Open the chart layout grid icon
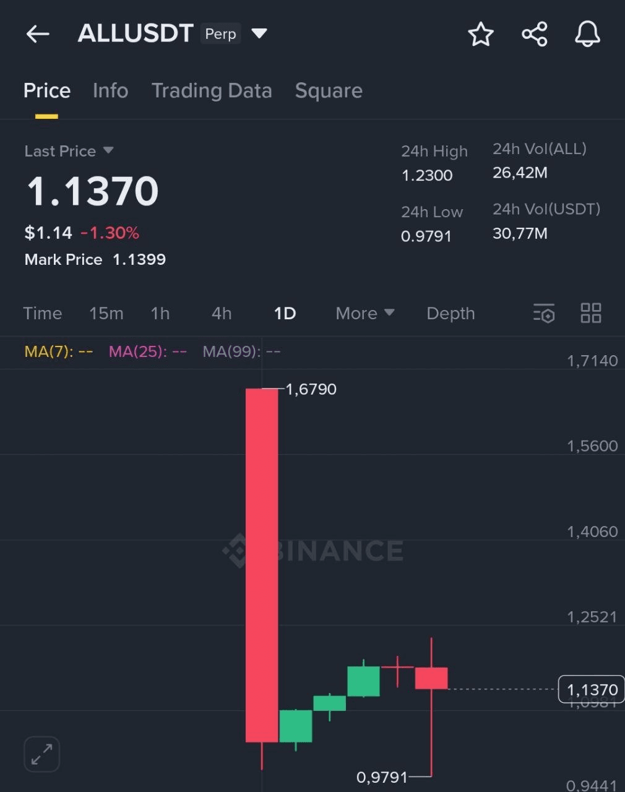The width and height of the screenshot is (625, 792). tap(591, 313)
